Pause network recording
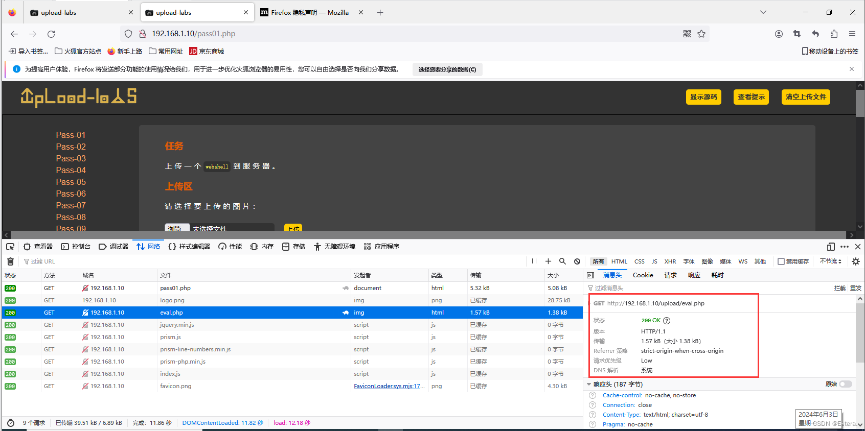 [534, 261]
